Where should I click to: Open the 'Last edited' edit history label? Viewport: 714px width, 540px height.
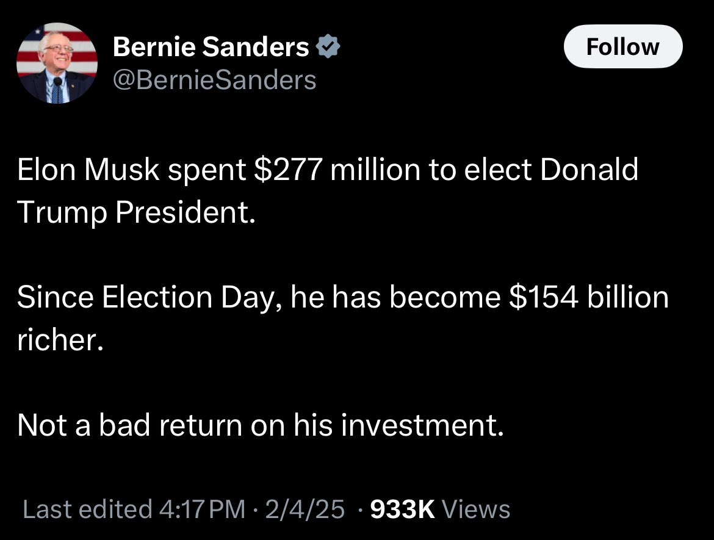point(87,509)
